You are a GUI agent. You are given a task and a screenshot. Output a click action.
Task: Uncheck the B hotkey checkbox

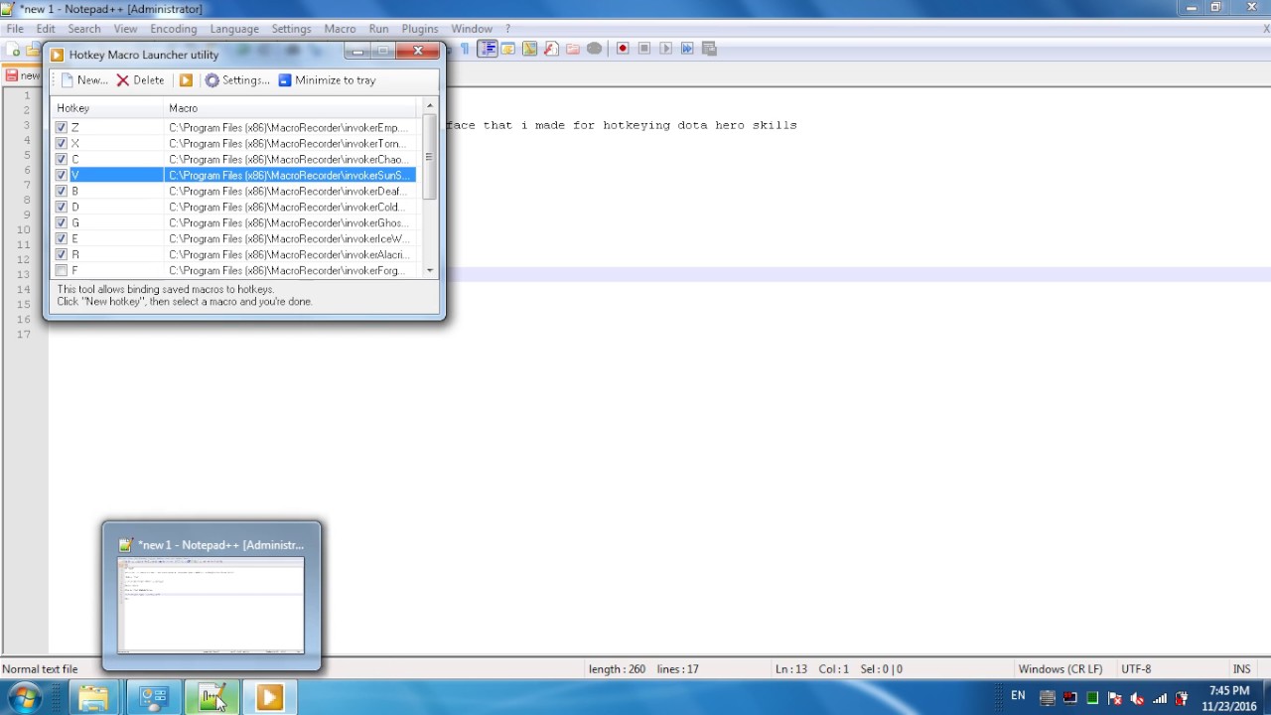(62, 192)
